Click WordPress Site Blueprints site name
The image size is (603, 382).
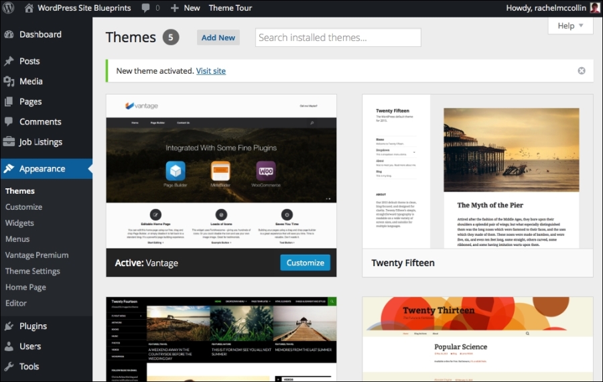pos(84,7)
